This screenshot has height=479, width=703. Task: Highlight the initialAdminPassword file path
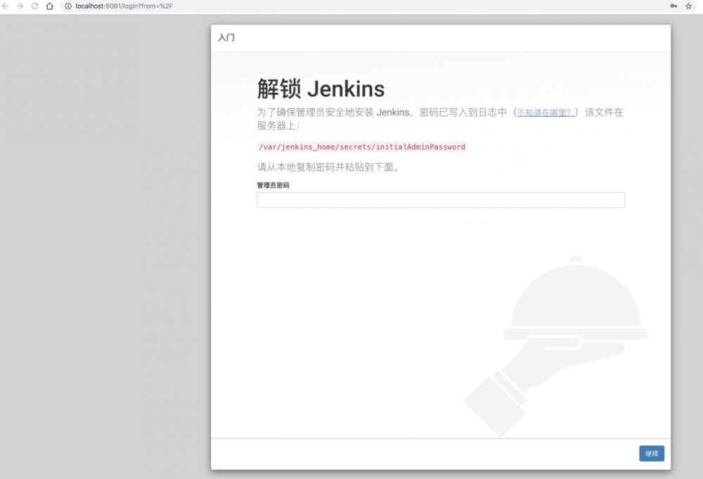tap(362, 147)
